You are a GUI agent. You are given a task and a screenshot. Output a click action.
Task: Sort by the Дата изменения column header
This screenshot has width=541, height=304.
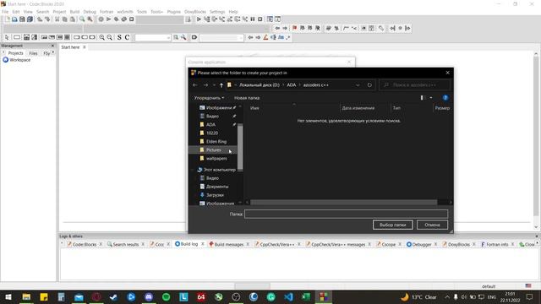pyautogui.click(x=358, y=108)
